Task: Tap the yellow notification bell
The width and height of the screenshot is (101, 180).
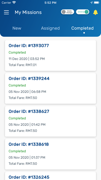Action: click(95, 12)
